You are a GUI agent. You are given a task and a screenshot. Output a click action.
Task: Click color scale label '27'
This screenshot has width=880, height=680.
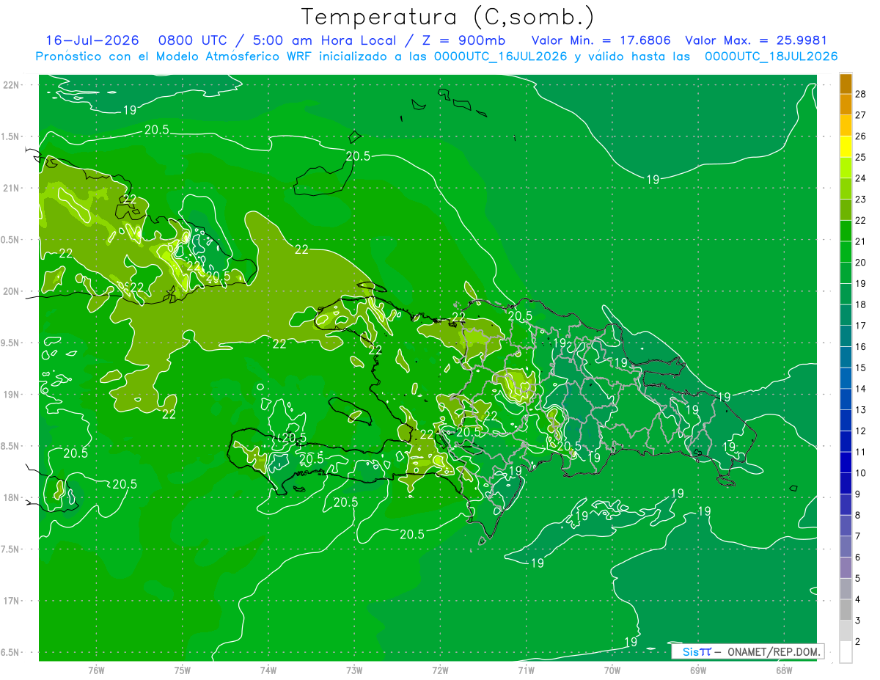860,115
